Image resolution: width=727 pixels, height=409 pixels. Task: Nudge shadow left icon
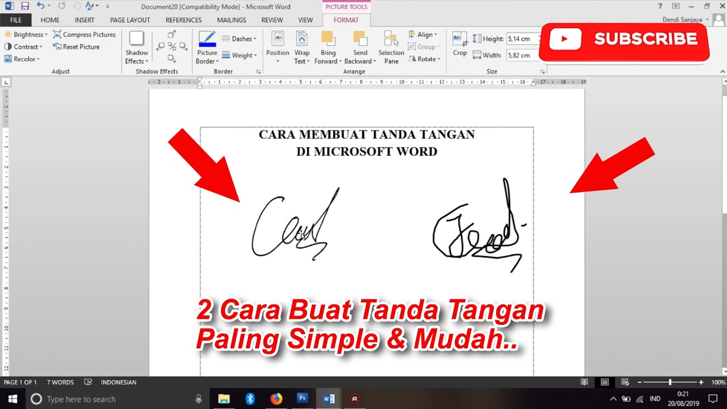[161, 47]
